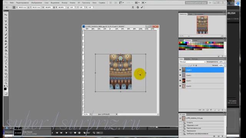246x138 pixels.
Task: Open the Фильтр menu
Action: pos(64,3)
